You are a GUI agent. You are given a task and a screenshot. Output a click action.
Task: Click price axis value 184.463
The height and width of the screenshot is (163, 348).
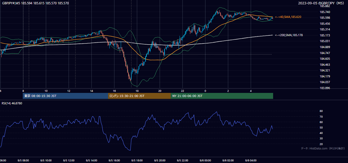(x=325, y=65)
